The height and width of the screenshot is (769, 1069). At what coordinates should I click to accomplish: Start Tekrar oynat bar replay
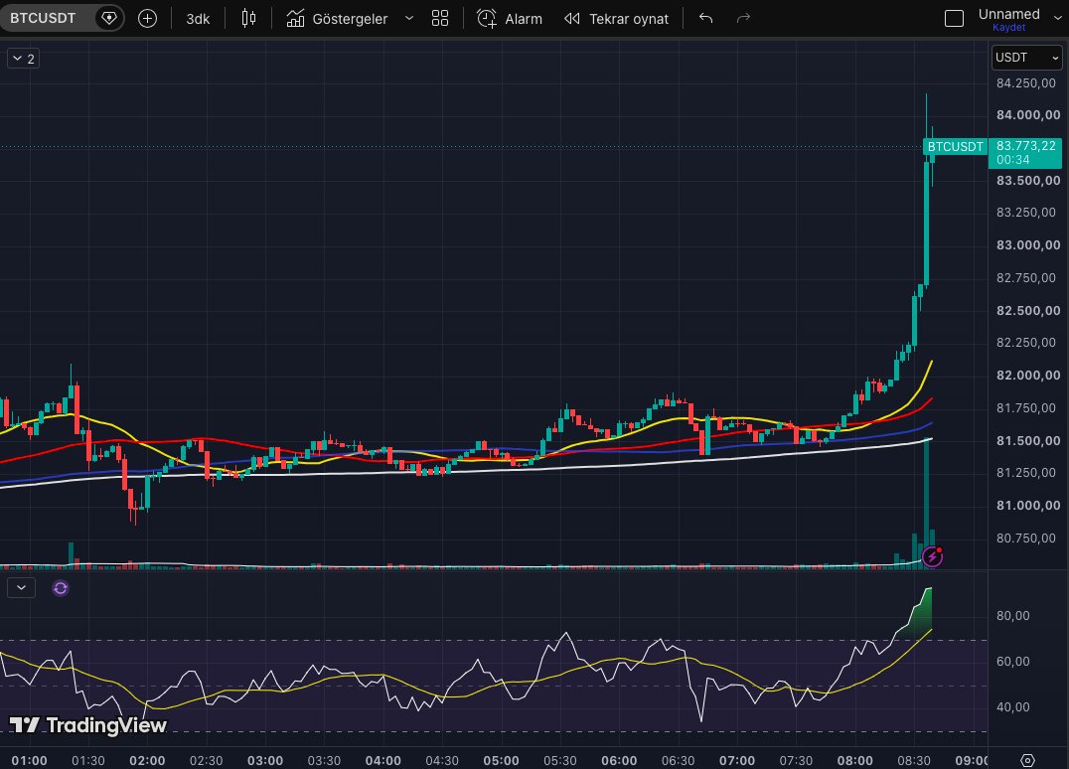point(616,19)
